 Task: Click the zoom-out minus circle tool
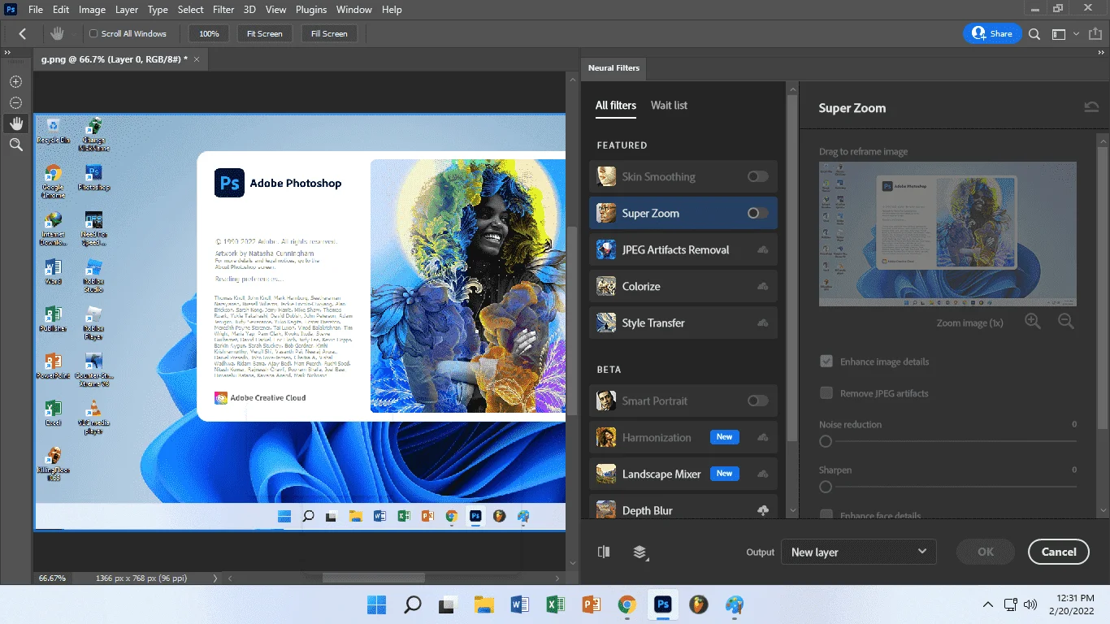pyautogui.click(x=15, y=102)
